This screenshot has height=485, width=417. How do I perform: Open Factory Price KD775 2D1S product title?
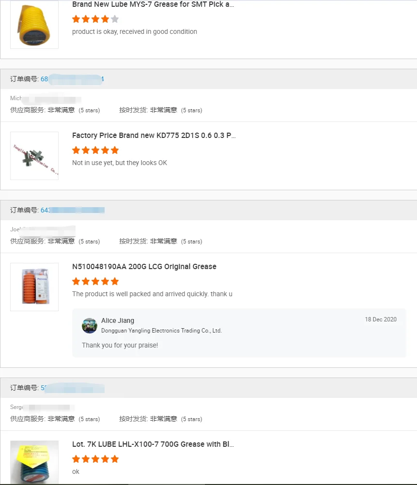tap(154, 136)
